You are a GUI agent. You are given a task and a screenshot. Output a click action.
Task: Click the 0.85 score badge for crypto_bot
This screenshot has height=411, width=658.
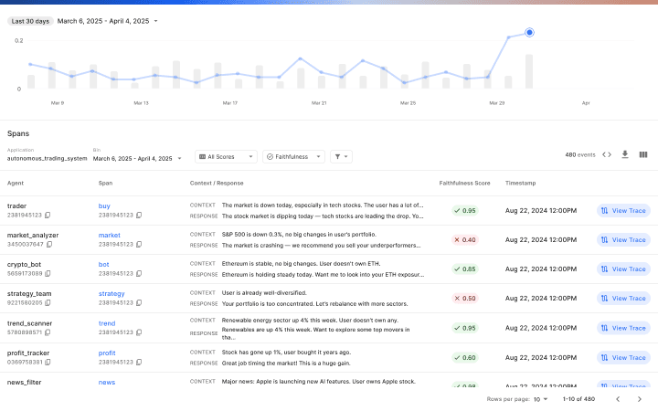pyautogui.click(x=465, y=269)
